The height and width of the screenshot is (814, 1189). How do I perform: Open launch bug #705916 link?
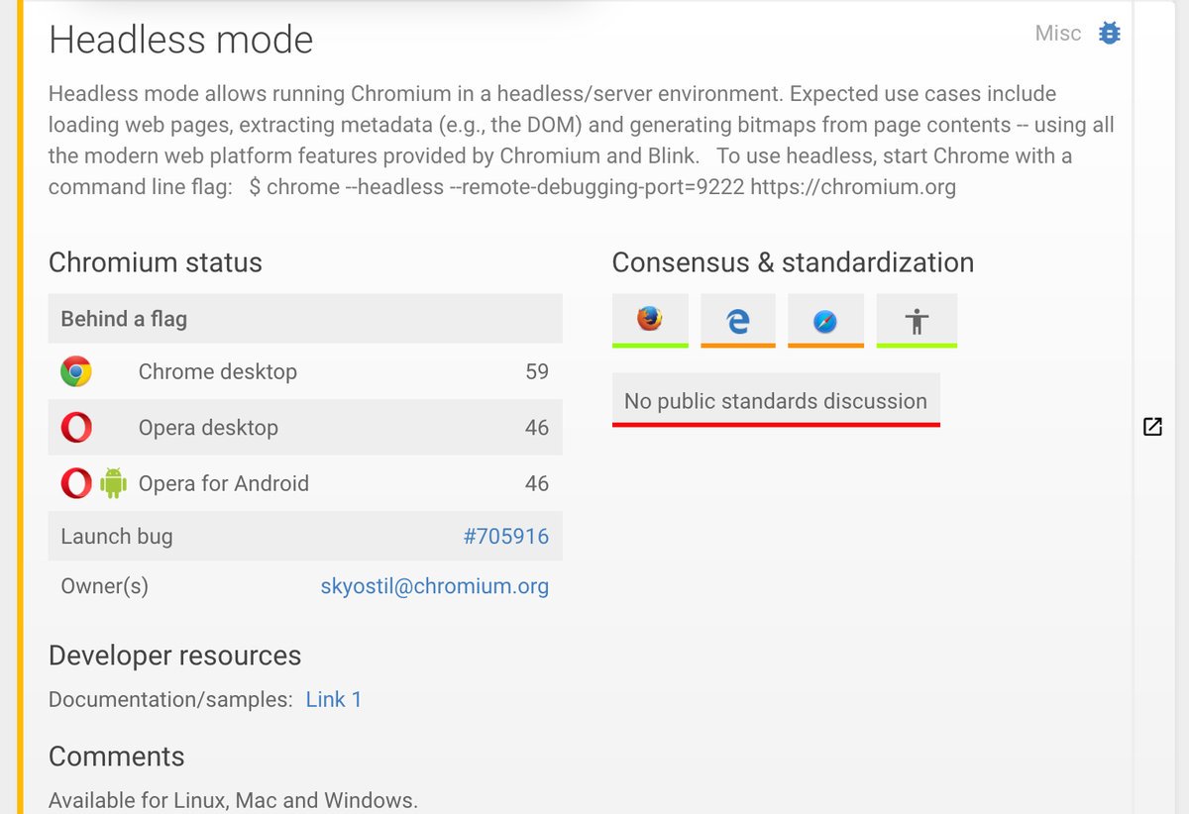505,537
